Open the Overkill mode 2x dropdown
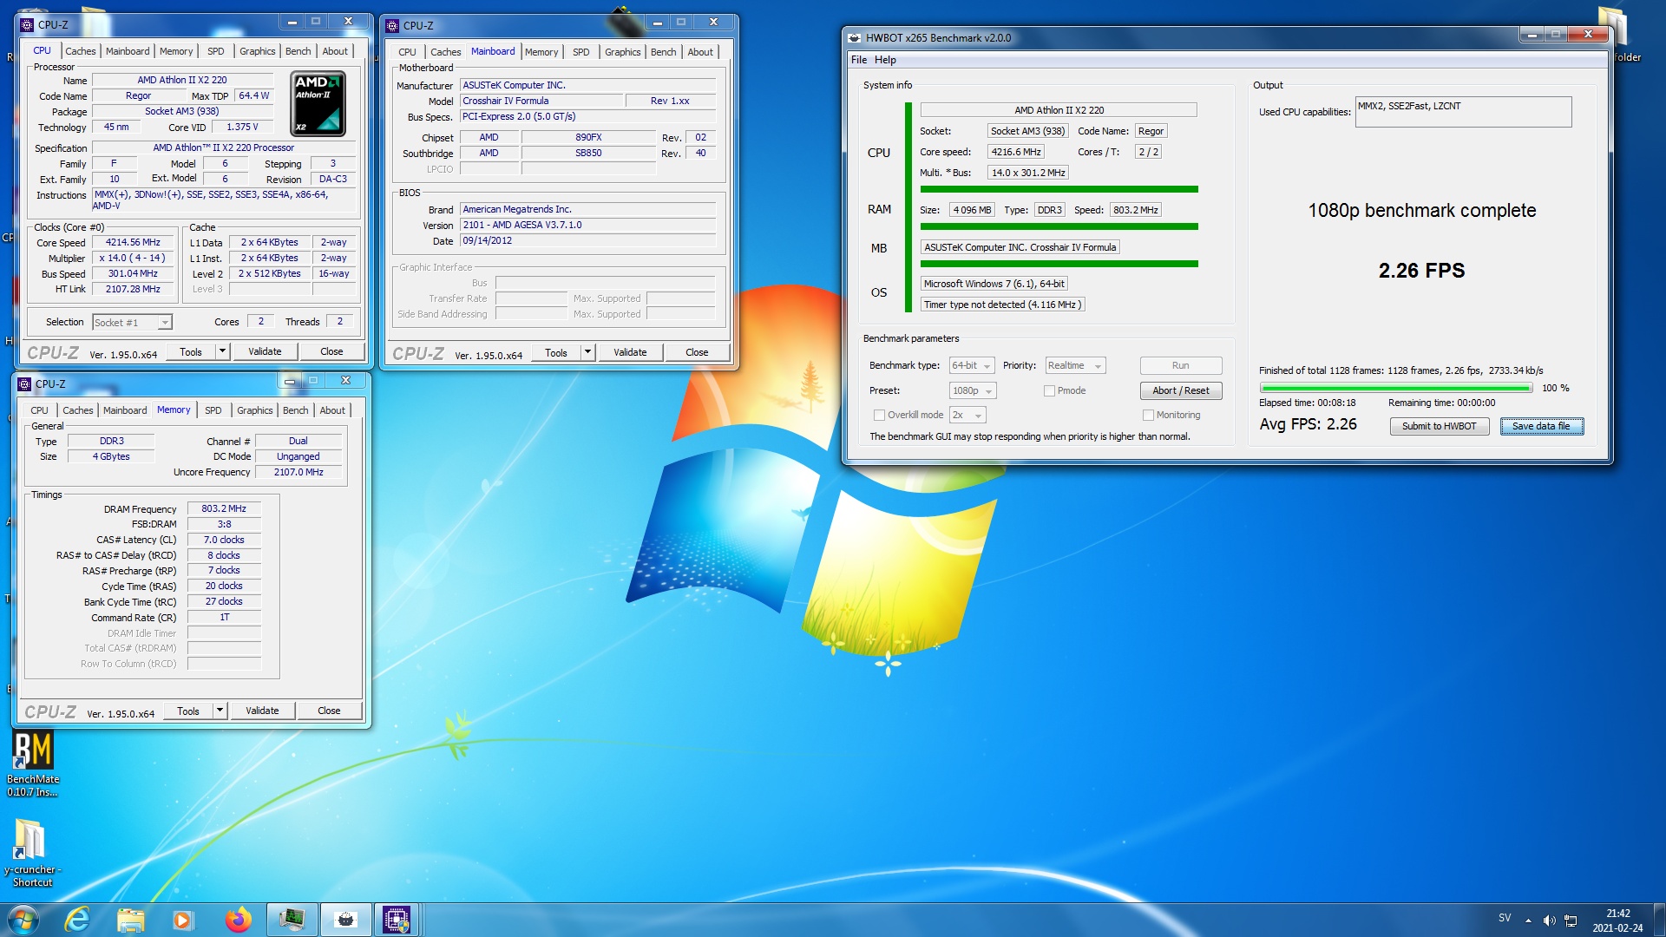Screen dimensions: 1666x937 [967, 415]
